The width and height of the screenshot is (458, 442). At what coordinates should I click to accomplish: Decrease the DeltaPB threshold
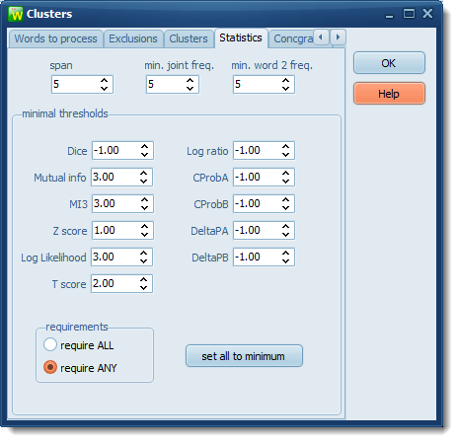pyautogui.click(x=286, y=260)
